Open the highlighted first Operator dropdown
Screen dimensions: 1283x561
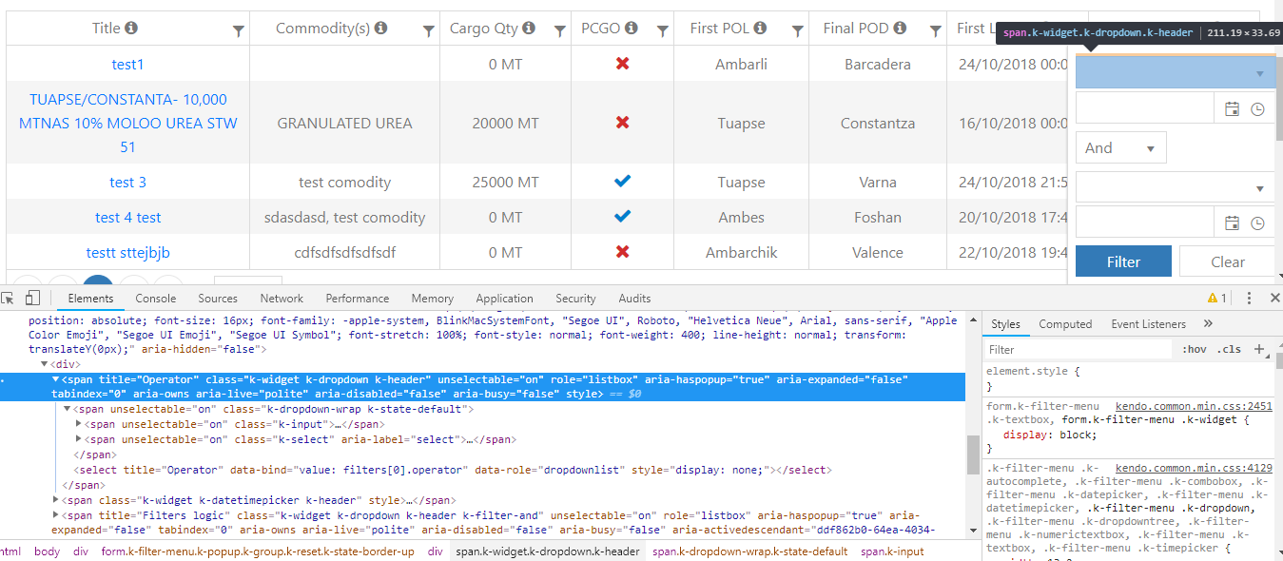pos(1176,73)
